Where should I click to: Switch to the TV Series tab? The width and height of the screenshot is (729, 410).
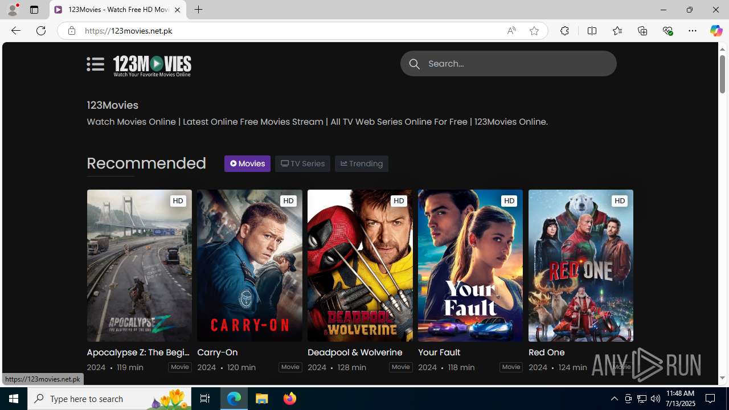click(302, 163)
